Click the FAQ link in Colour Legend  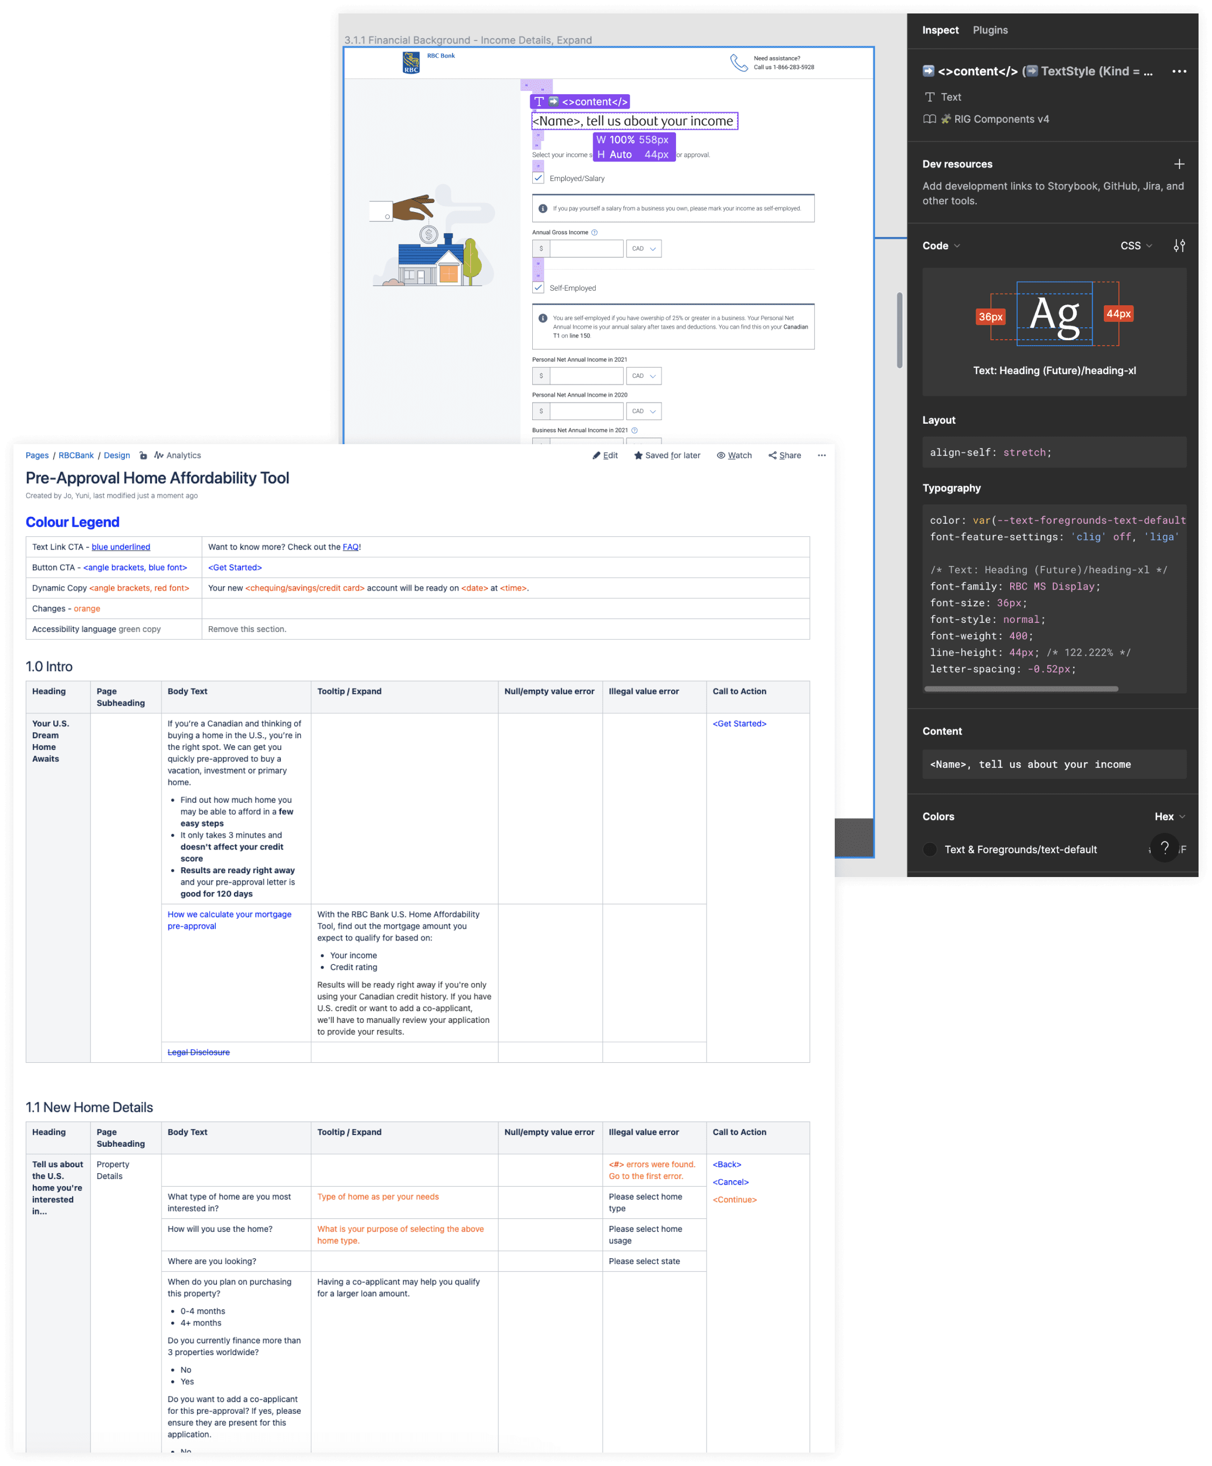[350, 548]
